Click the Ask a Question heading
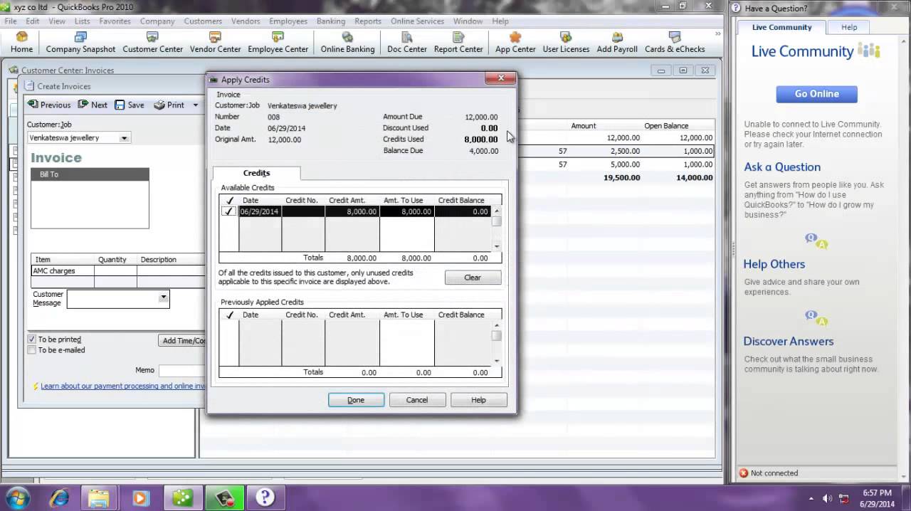The image size is (911, 511). click(x=782, y=167)
